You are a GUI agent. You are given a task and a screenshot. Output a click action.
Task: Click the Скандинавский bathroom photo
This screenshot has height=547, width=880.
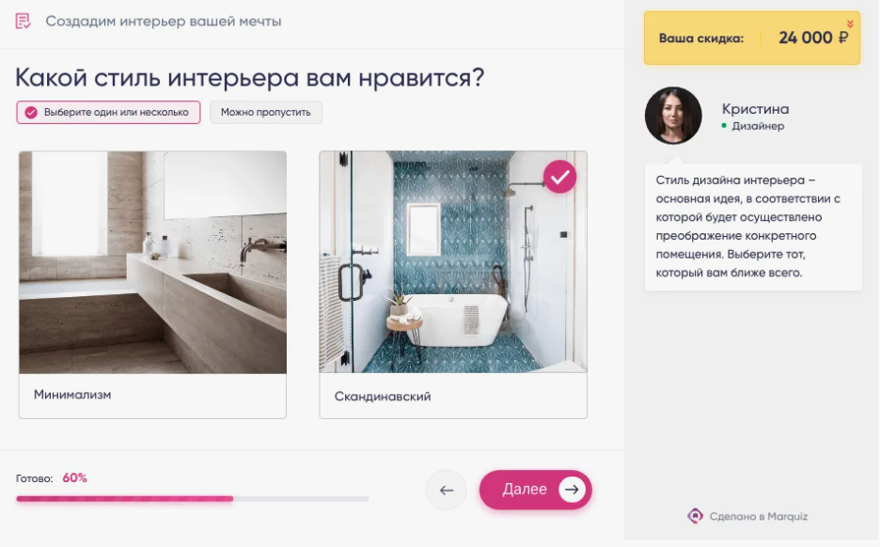453,262
